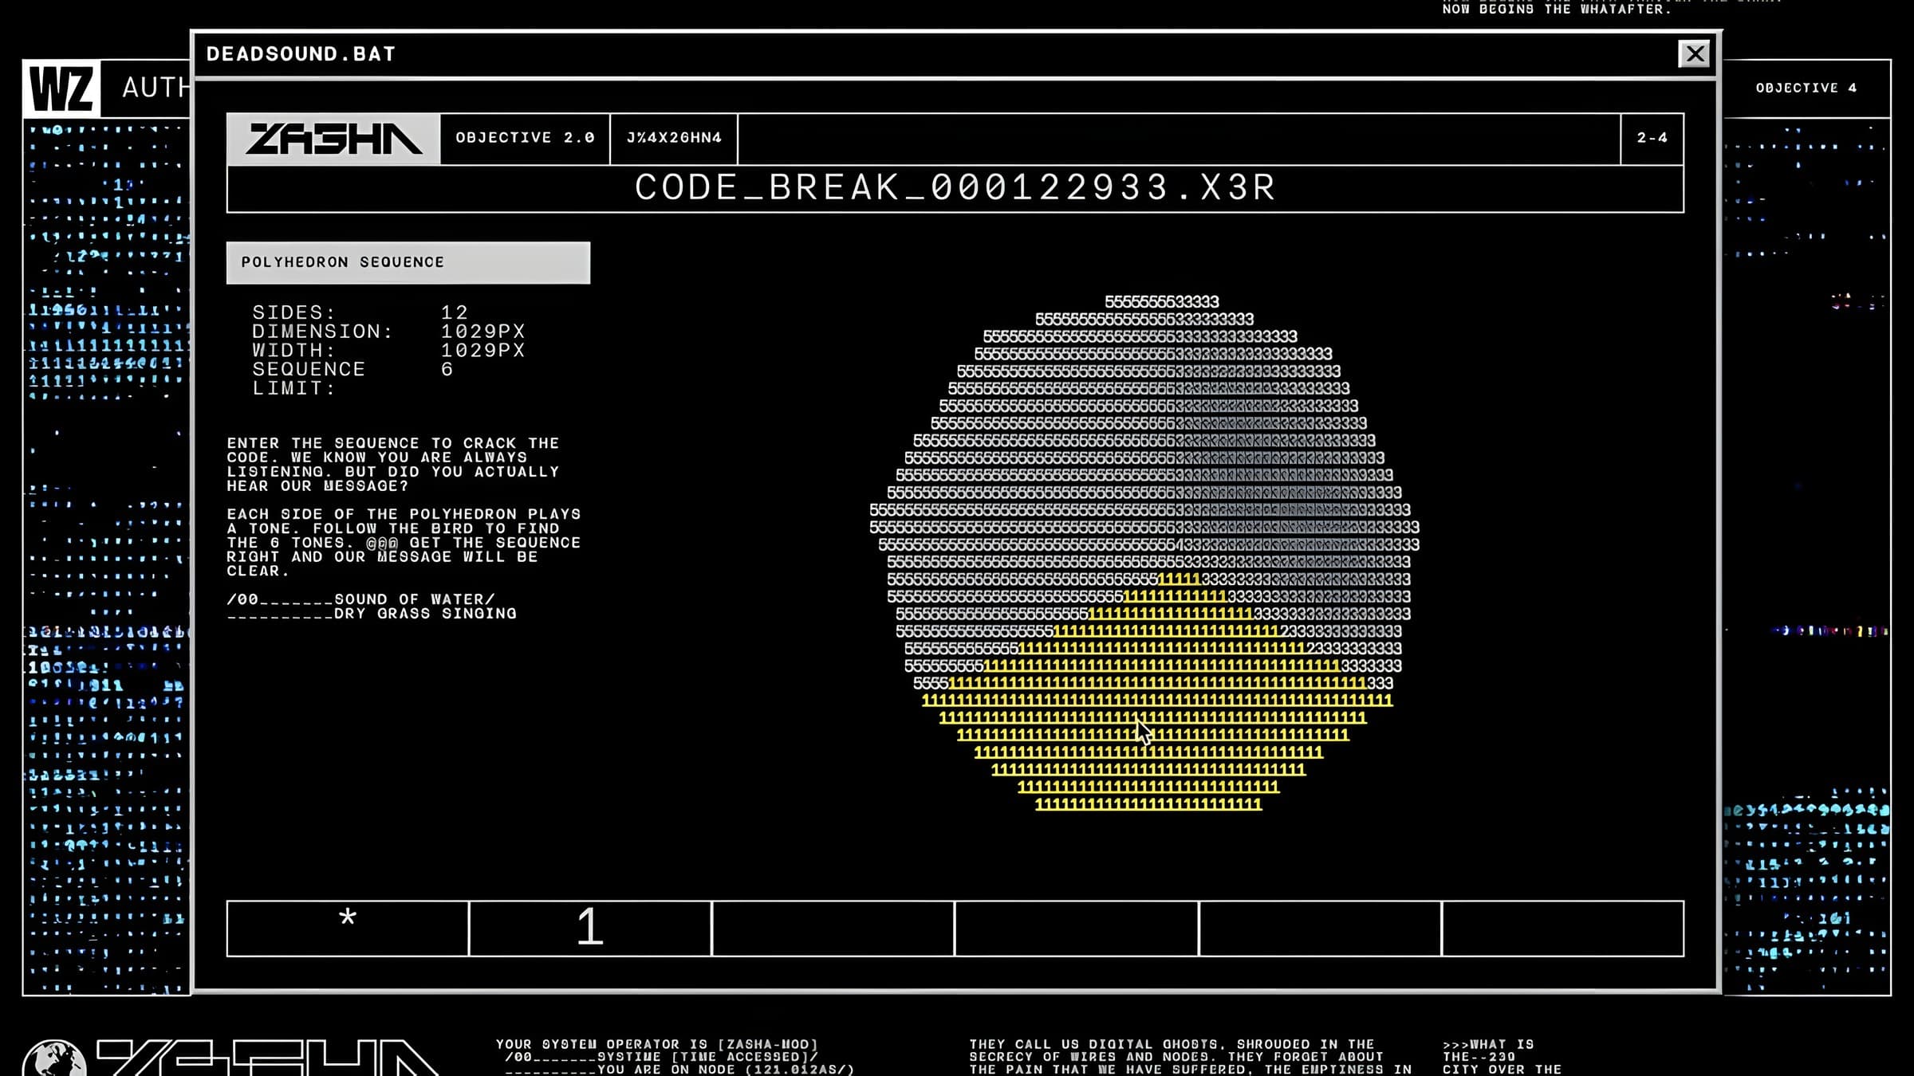This screenshot has width=1914, height=1076.
Task: Click the fourth empty sequence slot
Action: [1077, 929]
